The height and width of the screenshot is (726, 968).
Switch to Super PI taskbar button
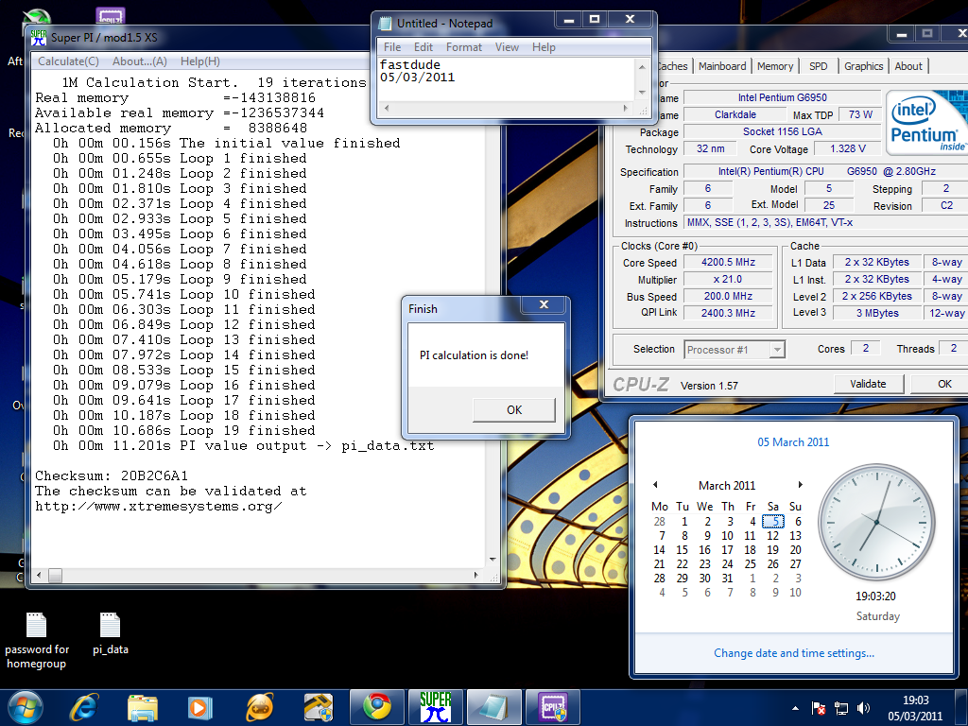pyautogui.click(x=435, y=707)
